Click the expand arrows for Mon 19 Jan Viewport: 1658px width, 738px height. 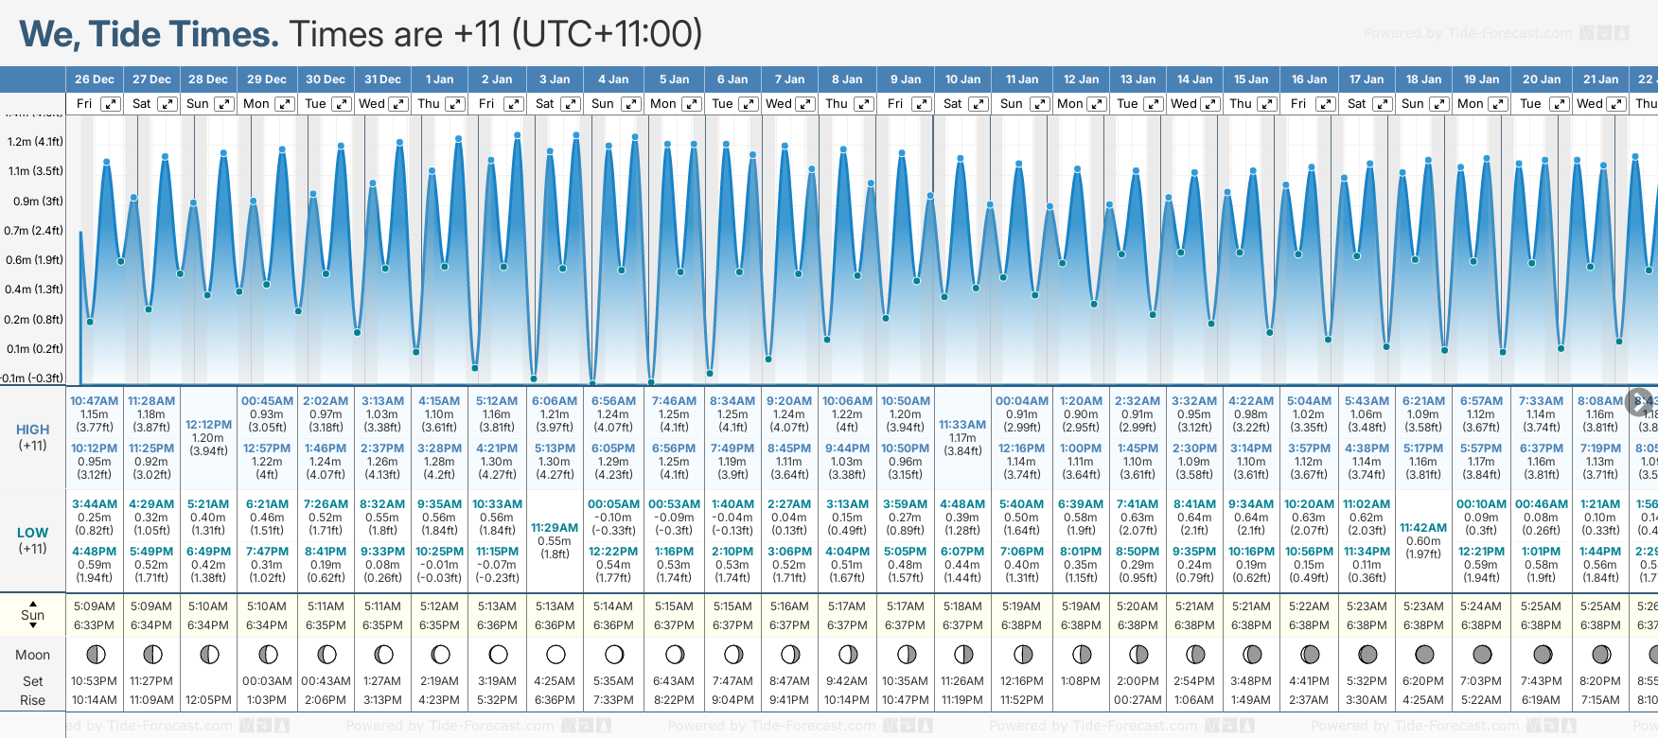point(1497,104)
